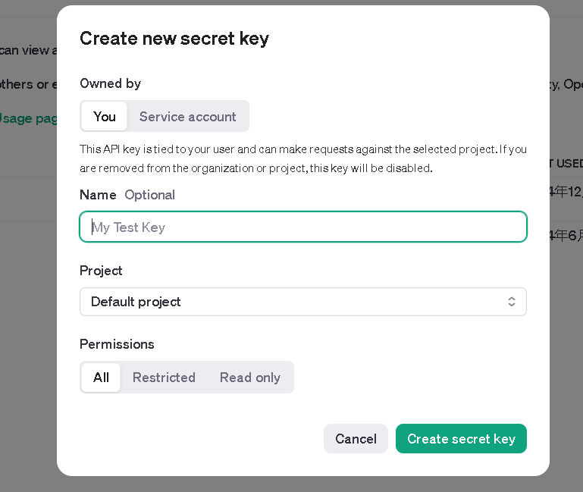Choose Restricted permissions
Viewport: 583px width, 492px height.
coord(164,378)
